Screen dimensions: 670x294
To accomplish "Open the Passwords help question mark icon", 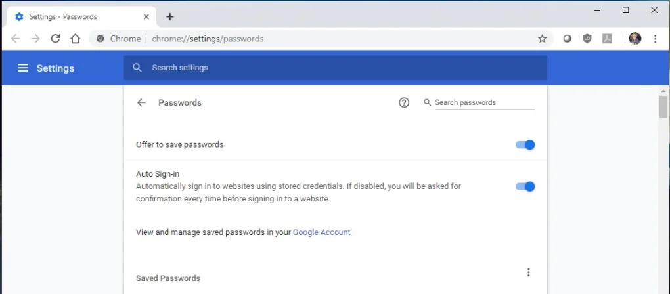I will (x=404, y=102).
